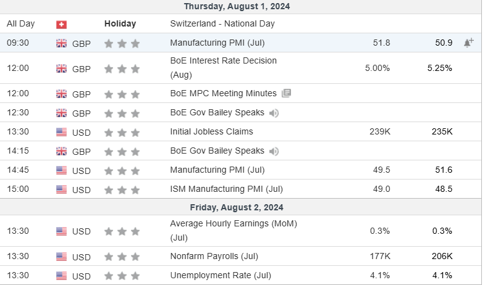Open the ISM Manufacturing PMI (Jul) event
485x285 pixels.
[x=226, y=189]
